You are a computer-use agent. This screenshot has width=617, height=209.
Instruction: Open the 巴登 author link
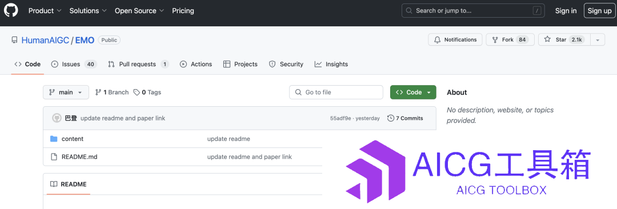point(71,118)
